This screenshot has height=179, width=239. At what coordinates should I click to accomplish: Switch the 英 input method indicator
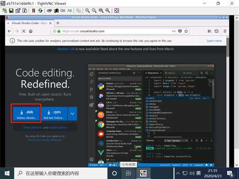pos(198,173)
